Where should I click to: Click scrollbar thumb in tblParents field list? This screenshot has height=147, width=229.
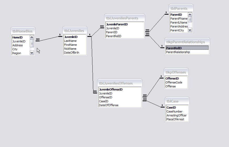pyautogui.click(x=190, y=19)
